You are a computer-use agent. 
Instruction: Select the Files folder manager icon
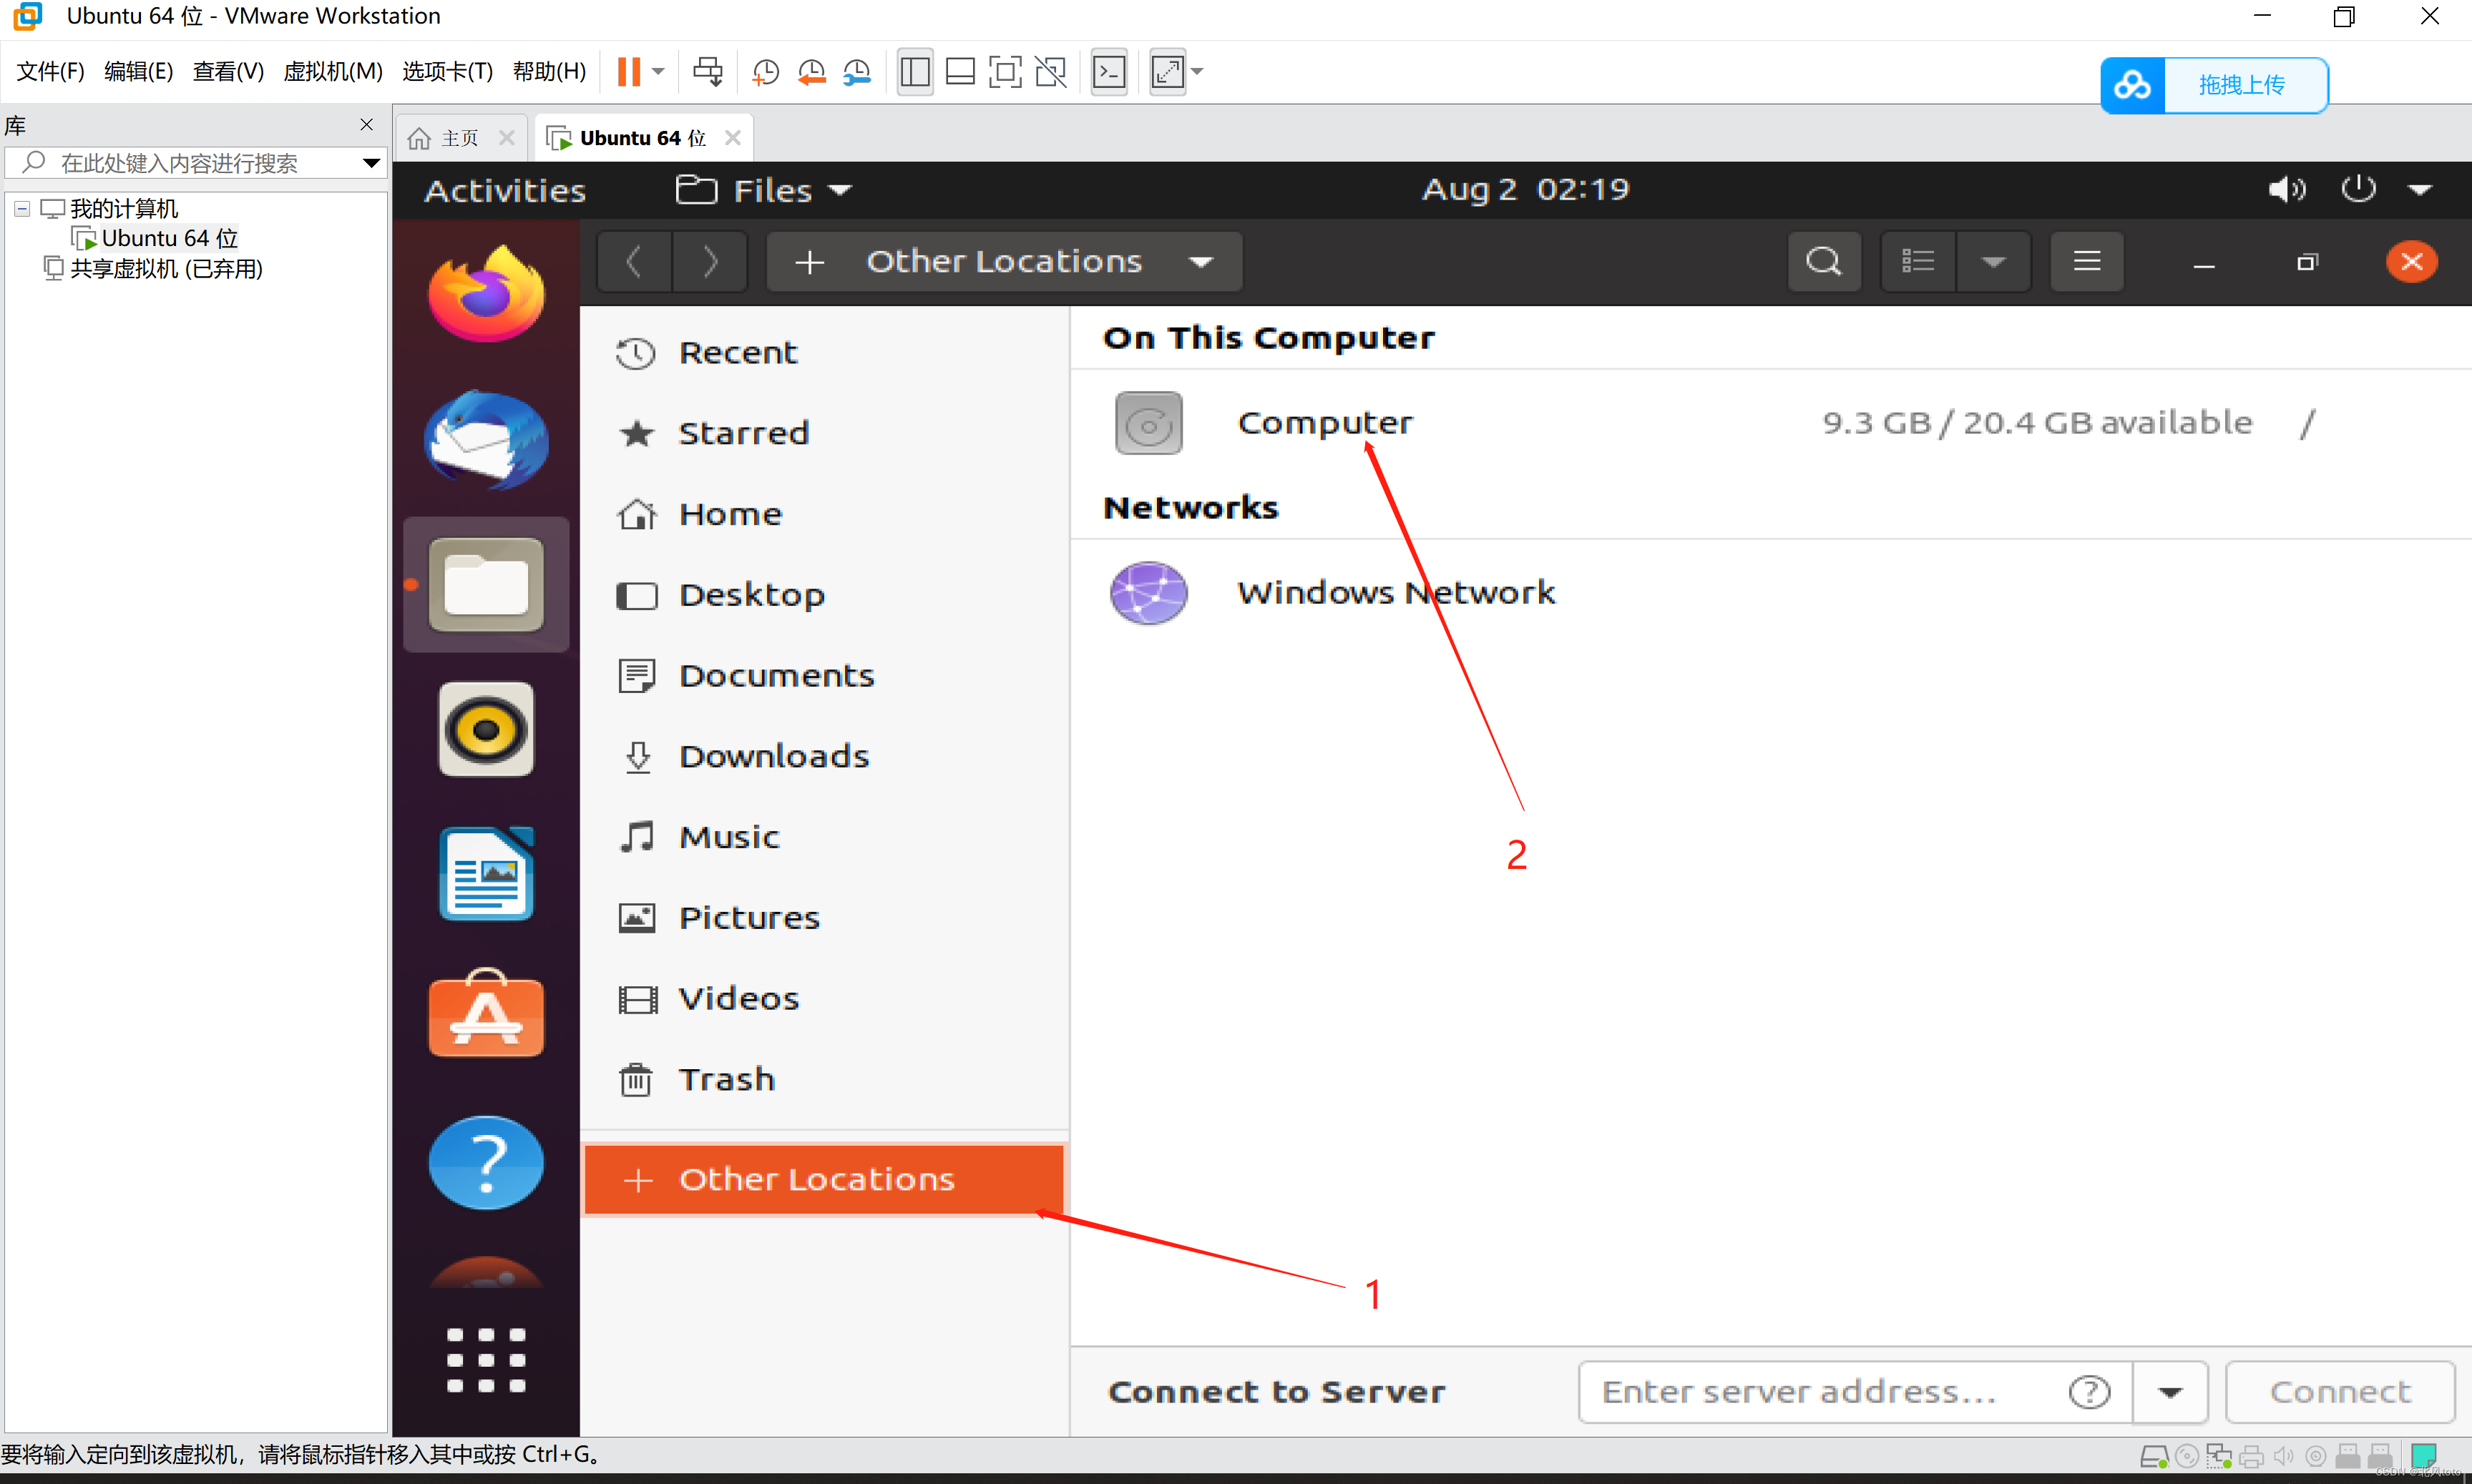486,584
